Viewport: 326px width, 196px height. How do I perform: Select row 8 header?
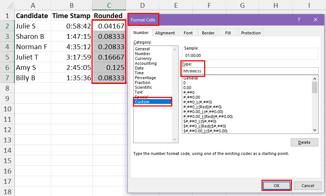click(7, 88)
